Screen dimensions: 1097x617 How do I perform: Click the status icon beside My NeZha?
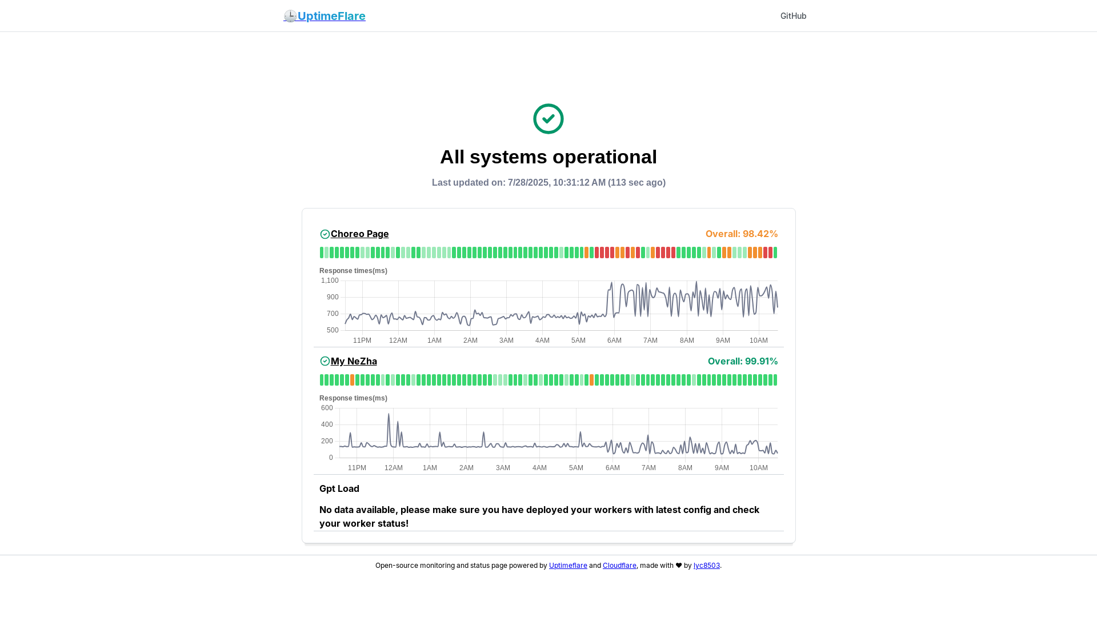325,361
